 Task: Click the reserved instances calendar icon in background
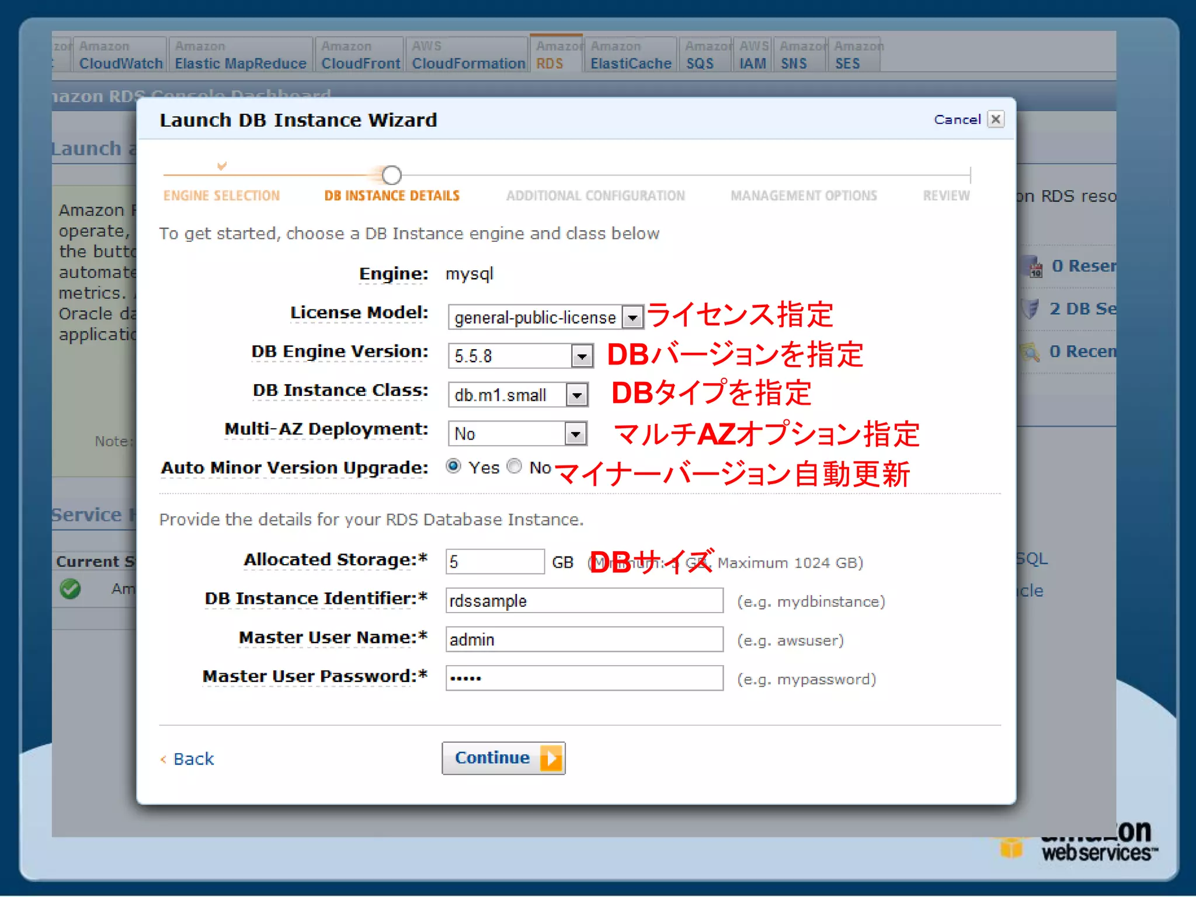1032,267
